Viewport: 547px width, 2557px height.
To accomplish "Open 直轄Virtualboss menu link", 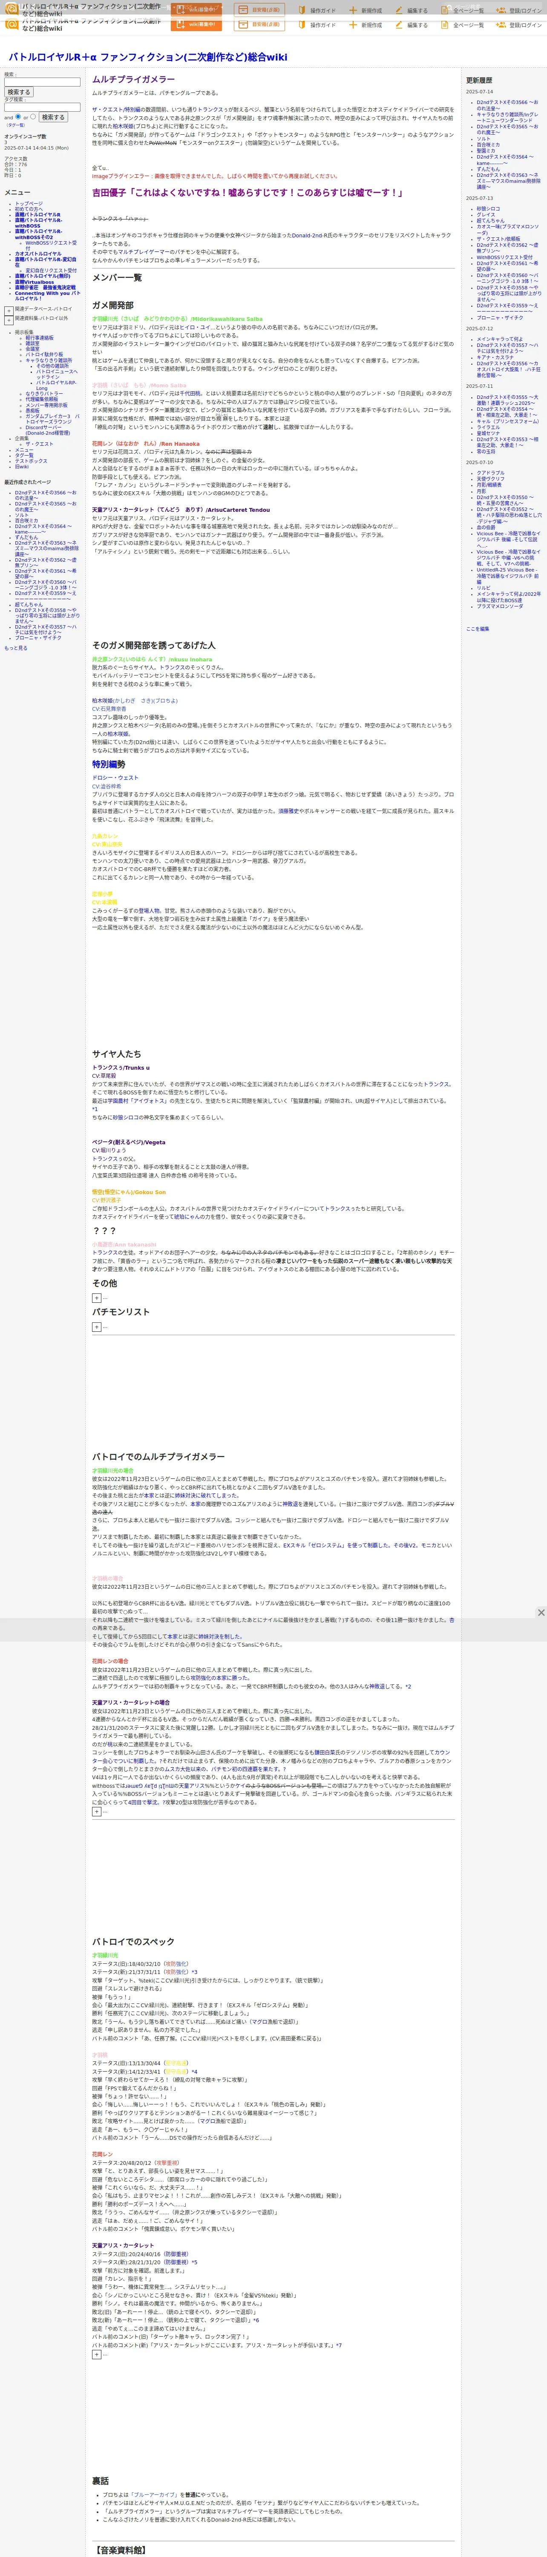I will 35,282.
